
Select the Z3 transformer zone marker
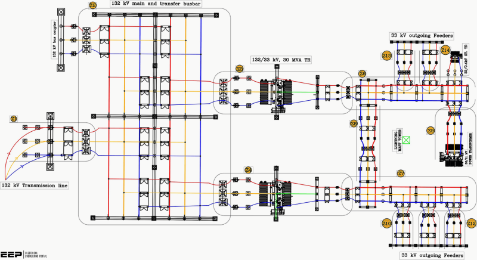(240, 69)
